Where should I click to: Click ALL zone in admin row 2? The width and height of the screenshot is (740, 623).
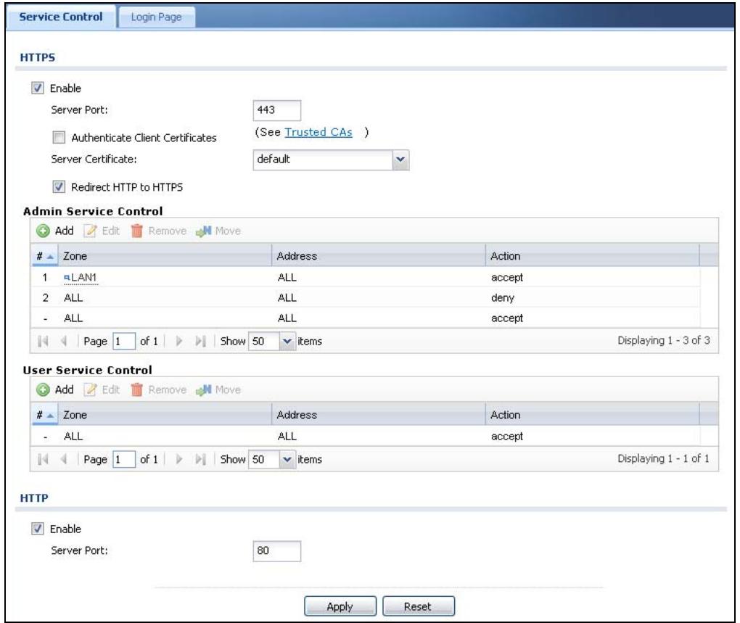coord(73,298)
